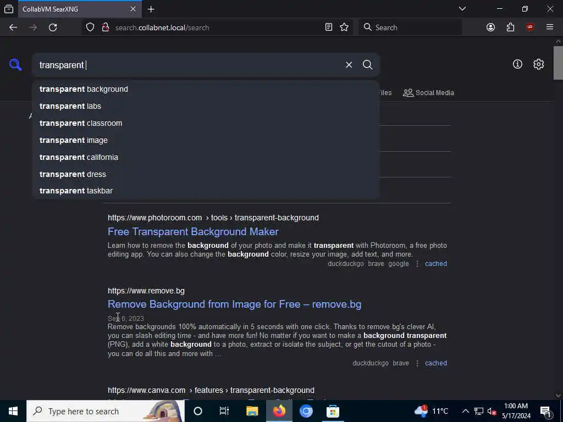Expand more options dots on remove.bg result
563x422 pixels.
(x=417, y=363)
